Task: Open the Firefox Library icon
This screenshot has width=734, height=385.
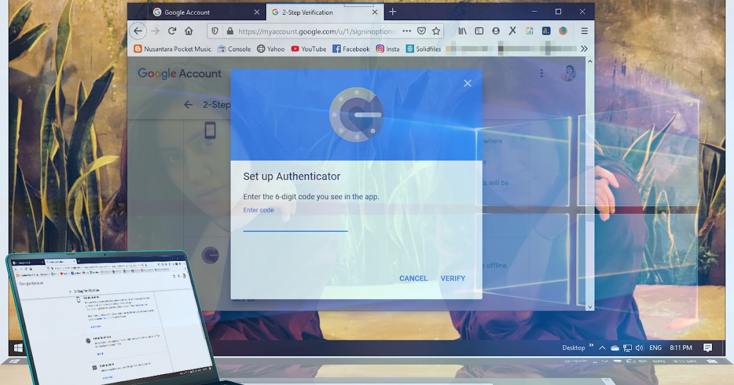Action: (x=462, y=31)
